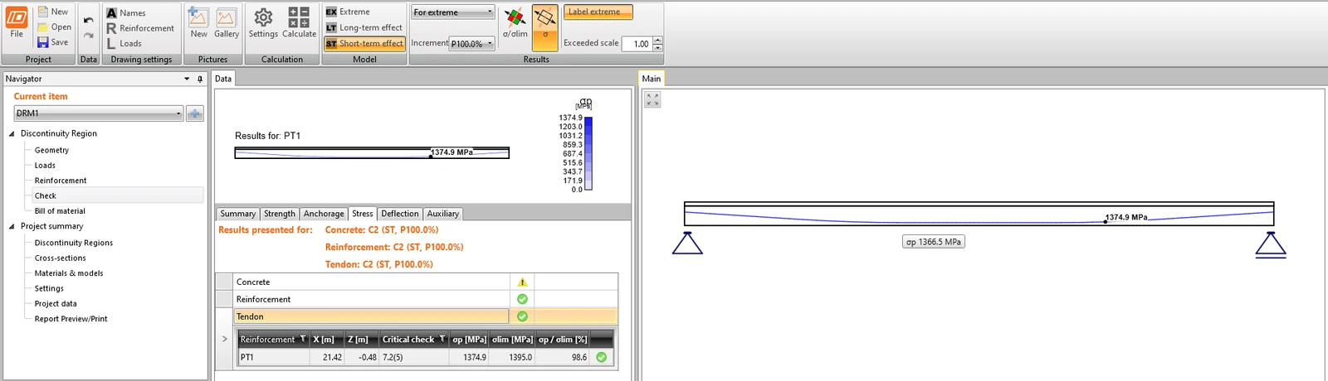Open the pictures Gallery

(x=227, y=23)
